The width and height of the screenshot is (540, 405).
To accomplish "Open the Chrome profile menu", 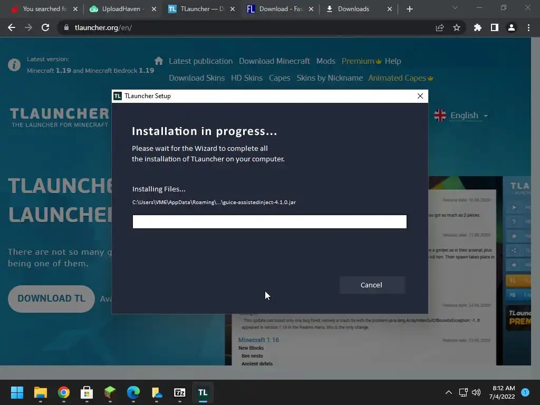I will (x=512, y=27).
